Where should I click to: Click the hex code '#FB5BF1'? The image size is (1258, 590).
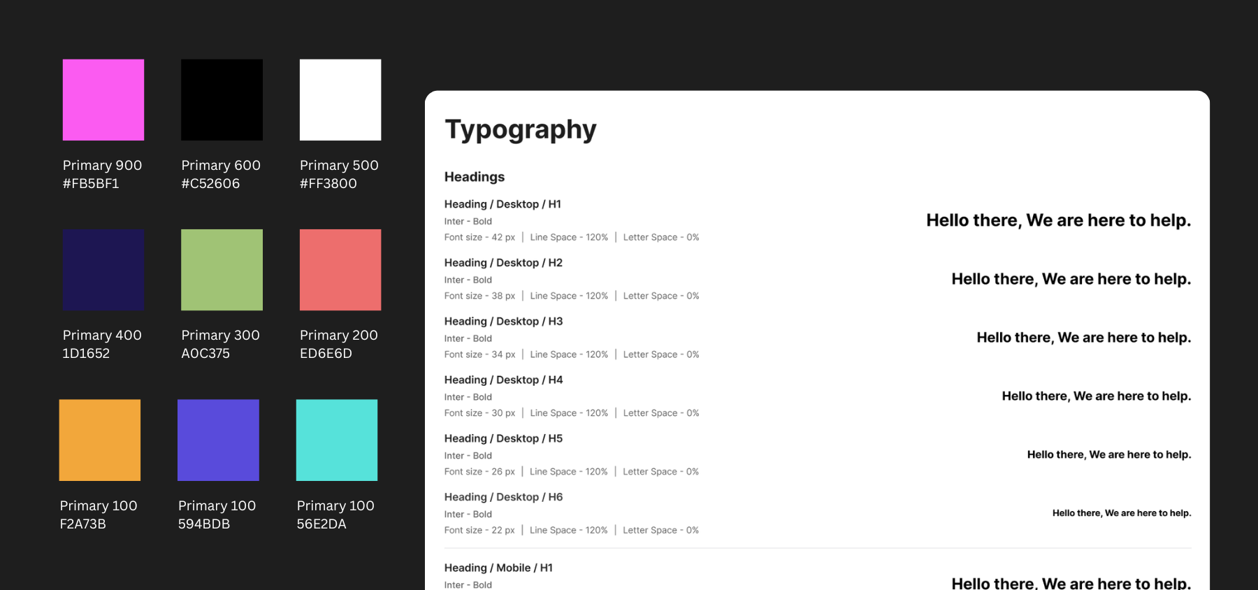[x=91, y=183]
